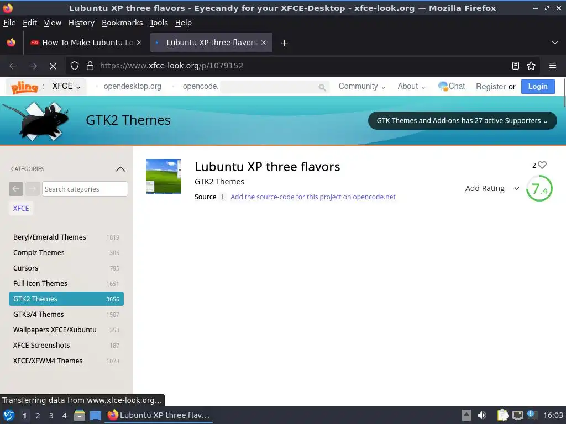The image size is (566, 424).
Task: Switch to workspace 2 in taskbar
Action: [x=38, y=416]
